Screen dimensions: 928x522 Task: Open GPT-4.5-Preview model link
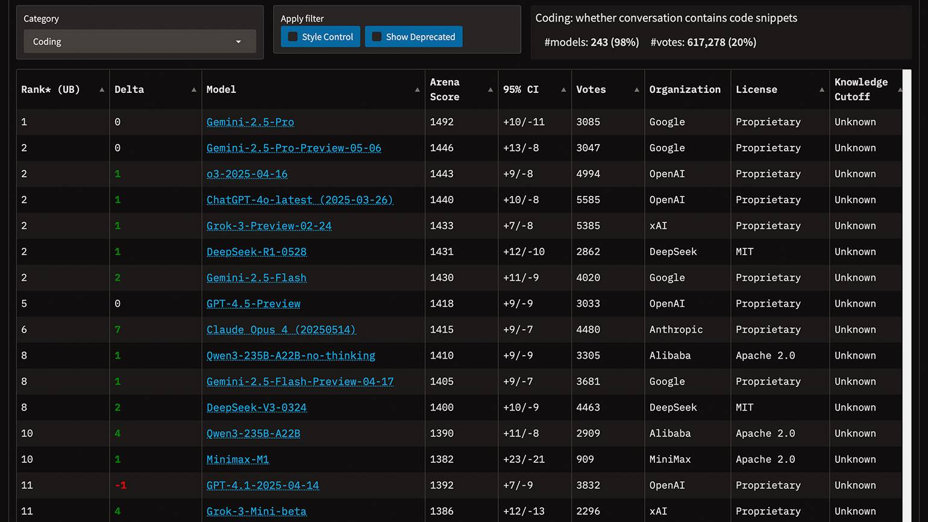tap(253, 303)
